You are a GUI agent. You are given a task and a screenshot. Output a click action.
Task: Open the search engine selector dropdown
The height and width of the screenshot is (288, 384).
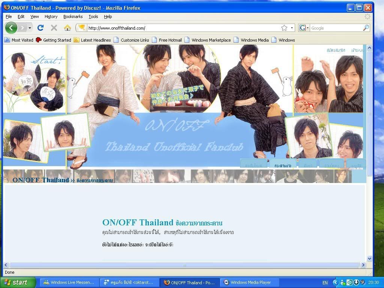[304, 28]
